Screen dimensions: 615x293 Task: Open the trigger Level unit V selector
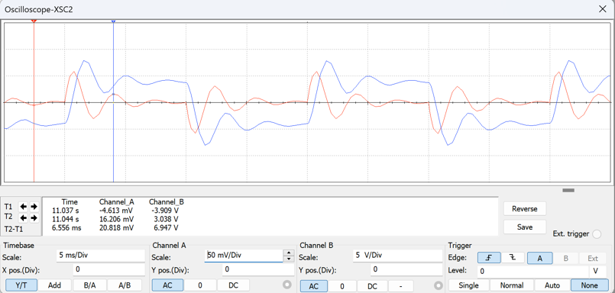coord(597,271)
